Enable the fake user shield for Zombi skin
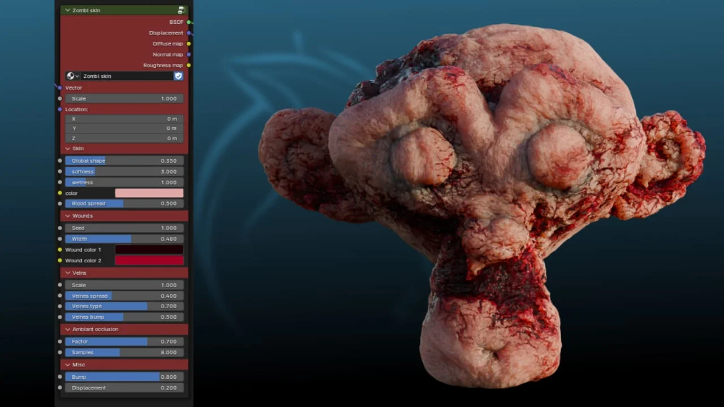 (x=178, y=76)
